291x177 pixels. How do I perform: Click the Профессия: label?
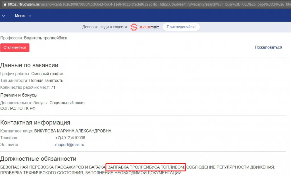pos(11,38)
